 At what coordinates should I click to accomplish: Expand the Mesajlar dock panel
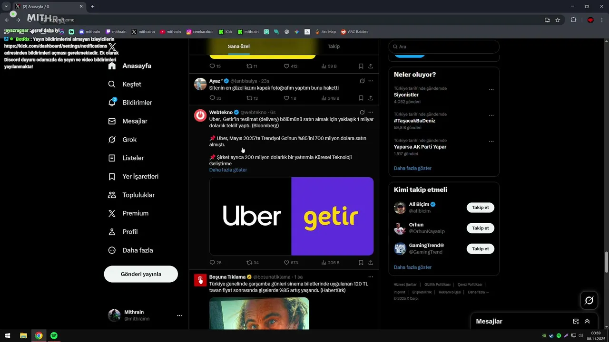[587, 322]
